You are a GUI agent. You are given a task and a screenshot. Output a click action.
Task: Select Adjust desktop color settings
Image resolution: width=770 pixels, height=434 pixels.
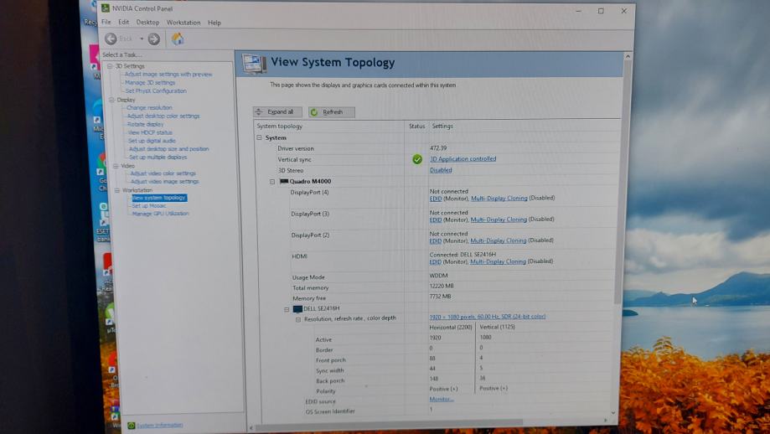tap(163, 116)
